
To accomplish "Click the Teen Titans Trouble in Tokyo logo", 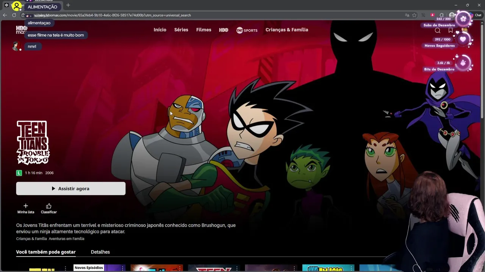I will click(33, 142).
